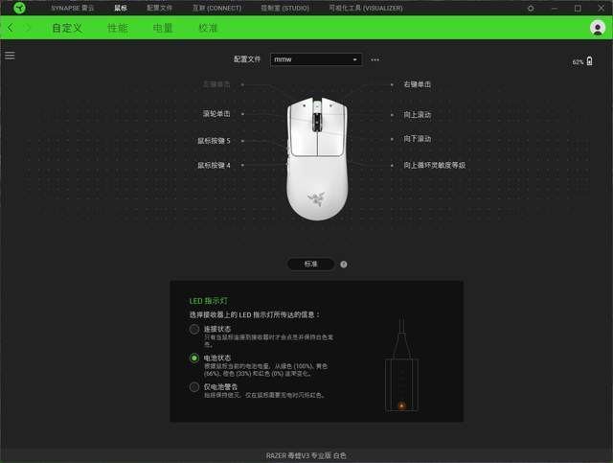Open the 标准 mode selector button
613x463 pixels.
tap(310, 265)
